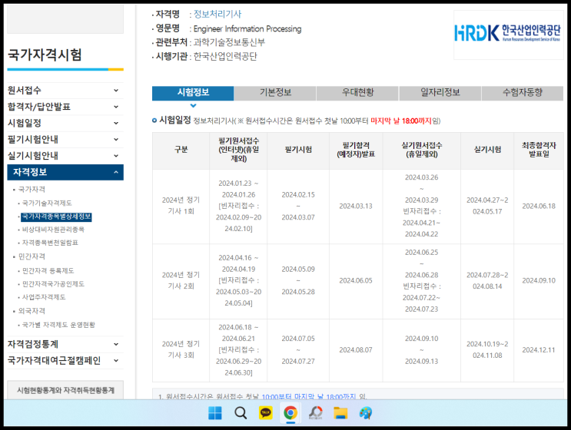
Task: Click the 2024.12.11 final announcement date
Action: tap(539, 350)
